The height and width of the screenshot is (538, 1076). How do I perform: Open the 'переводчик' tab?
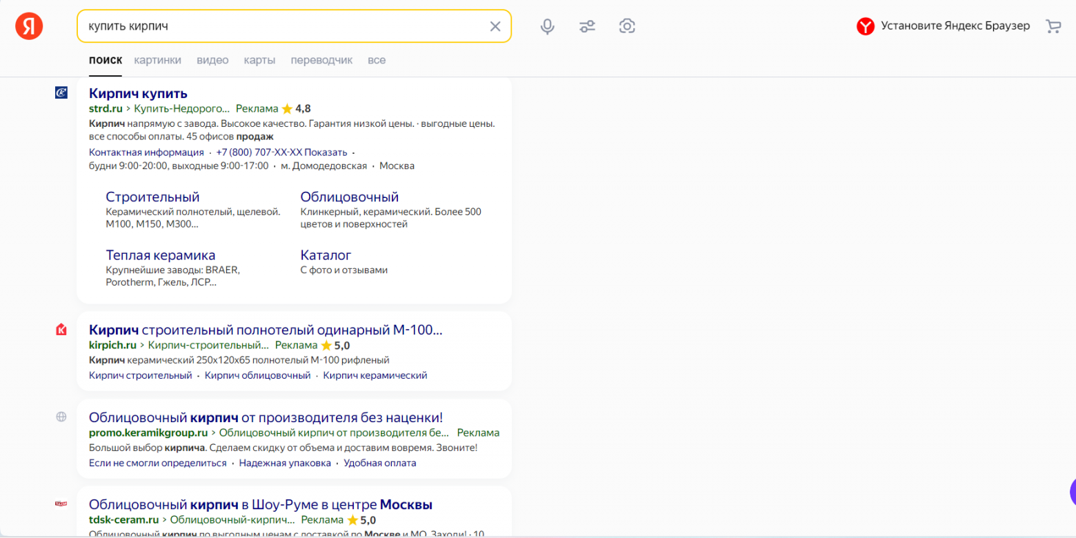(x=321, y=60)
